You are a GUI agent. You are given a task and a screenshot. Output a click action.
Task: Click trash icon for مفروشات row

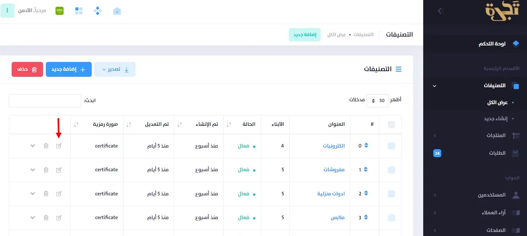[46, 170]
